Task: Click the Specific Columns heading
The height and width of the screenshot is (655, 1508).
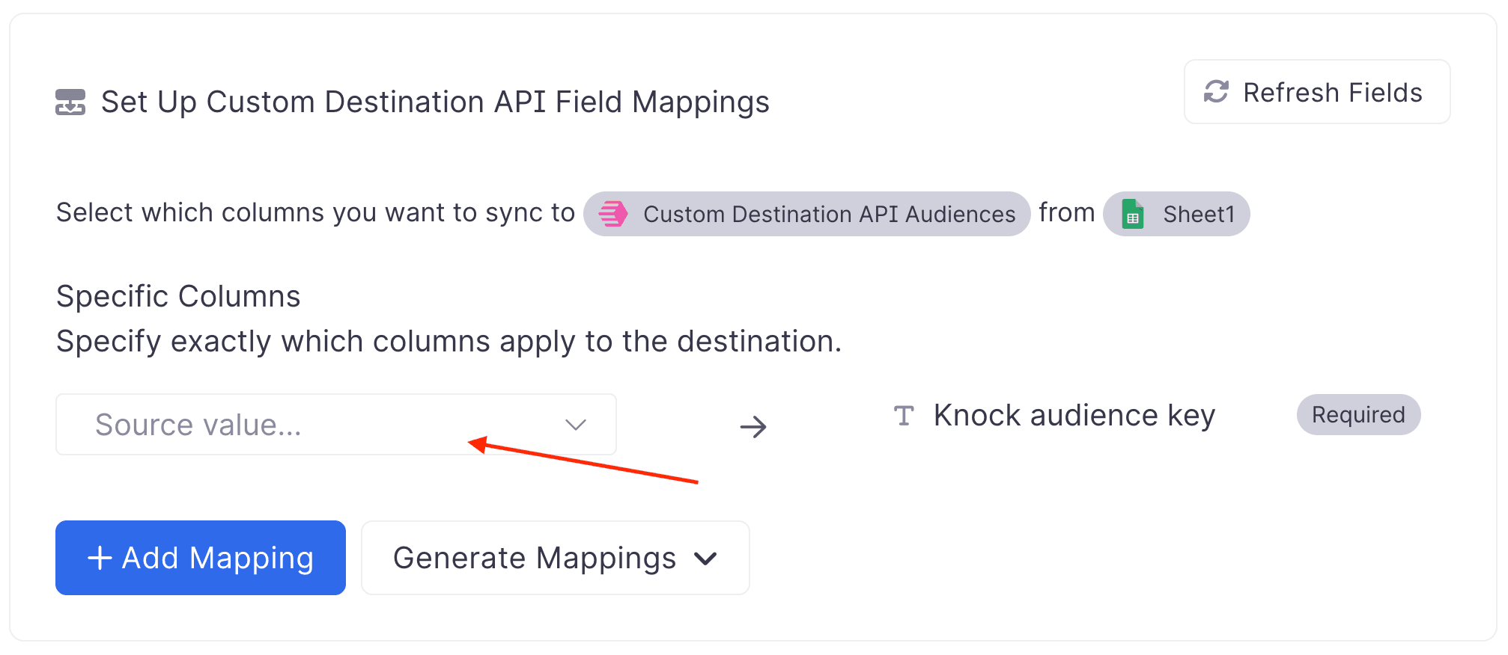Action: (177, 296)
